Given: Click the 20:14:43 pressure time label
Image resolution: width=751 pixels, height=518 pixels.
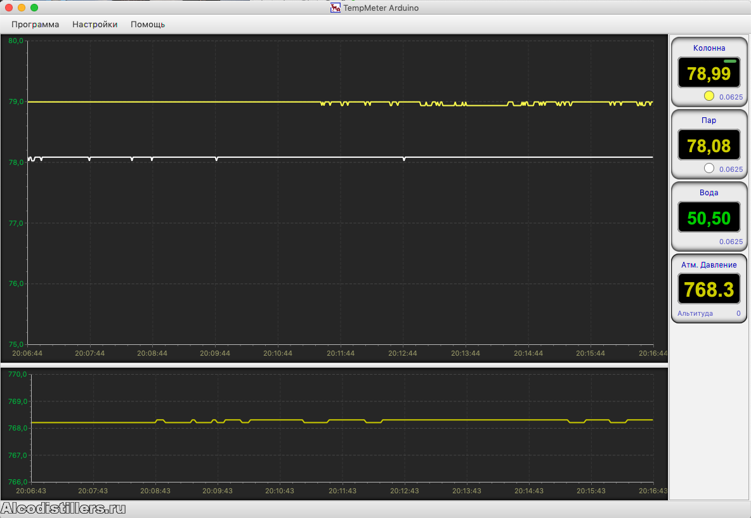Looking at the screenshot, I should coord(529,491).
